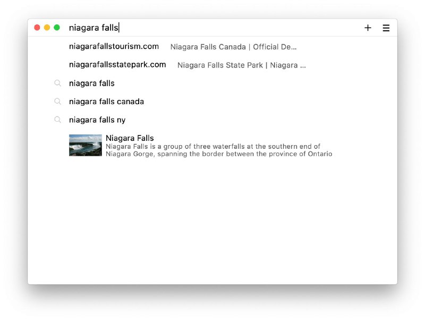Go to niagarafallsstatepark.com suggestion
Screen dimensions: 425x321
tap(117, 64)
